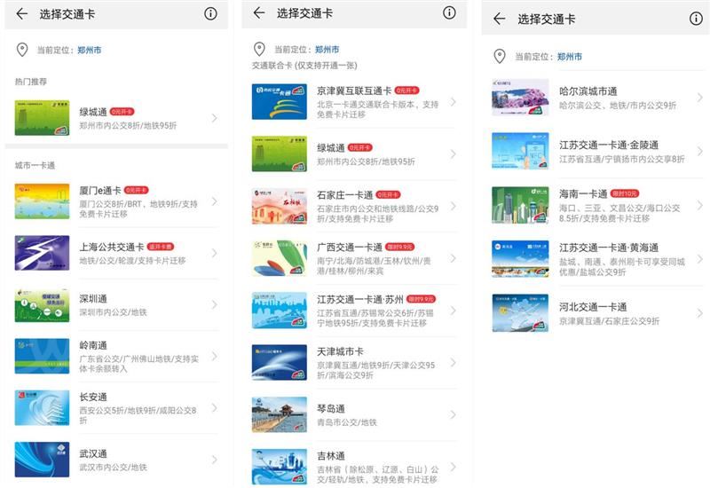
Task: Open the 京津冀互联互通卡 card image
Action: (280, 102)
